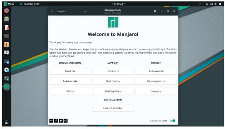
Task: Click the battery icon in system tray
Action: tap(220, 4)
